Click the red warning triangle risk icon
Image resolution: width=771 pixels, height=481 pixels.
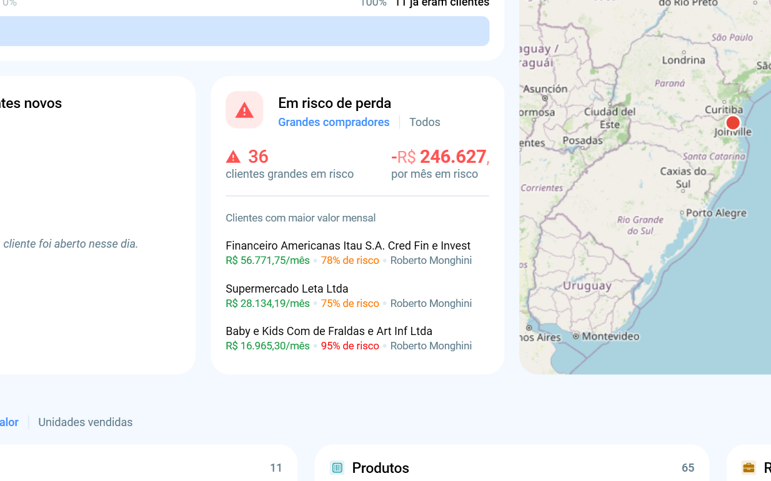click(244, 110)
